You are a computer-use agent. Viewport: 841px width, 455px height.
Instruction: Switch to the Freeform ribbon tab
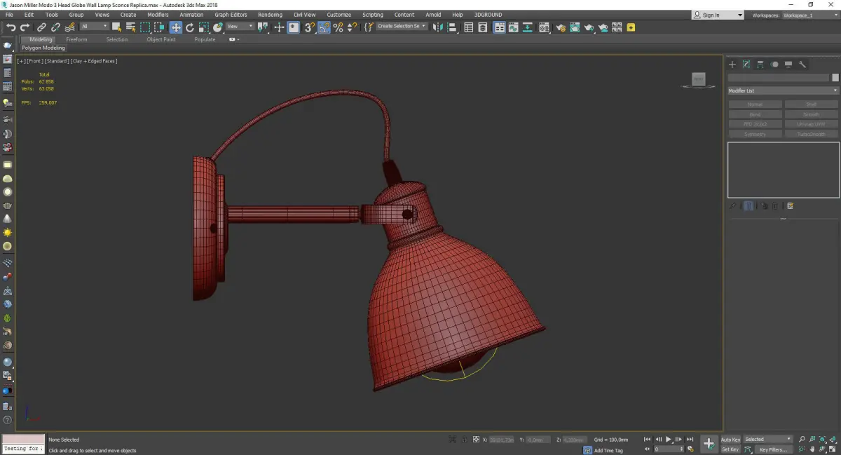pyautogui.click(x=76, y=39)
